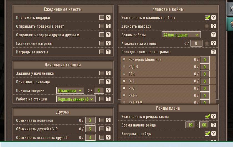Click reorder arrows for РГД-5 grenade
The image size is (233, 147).
[x=124, y=67]
